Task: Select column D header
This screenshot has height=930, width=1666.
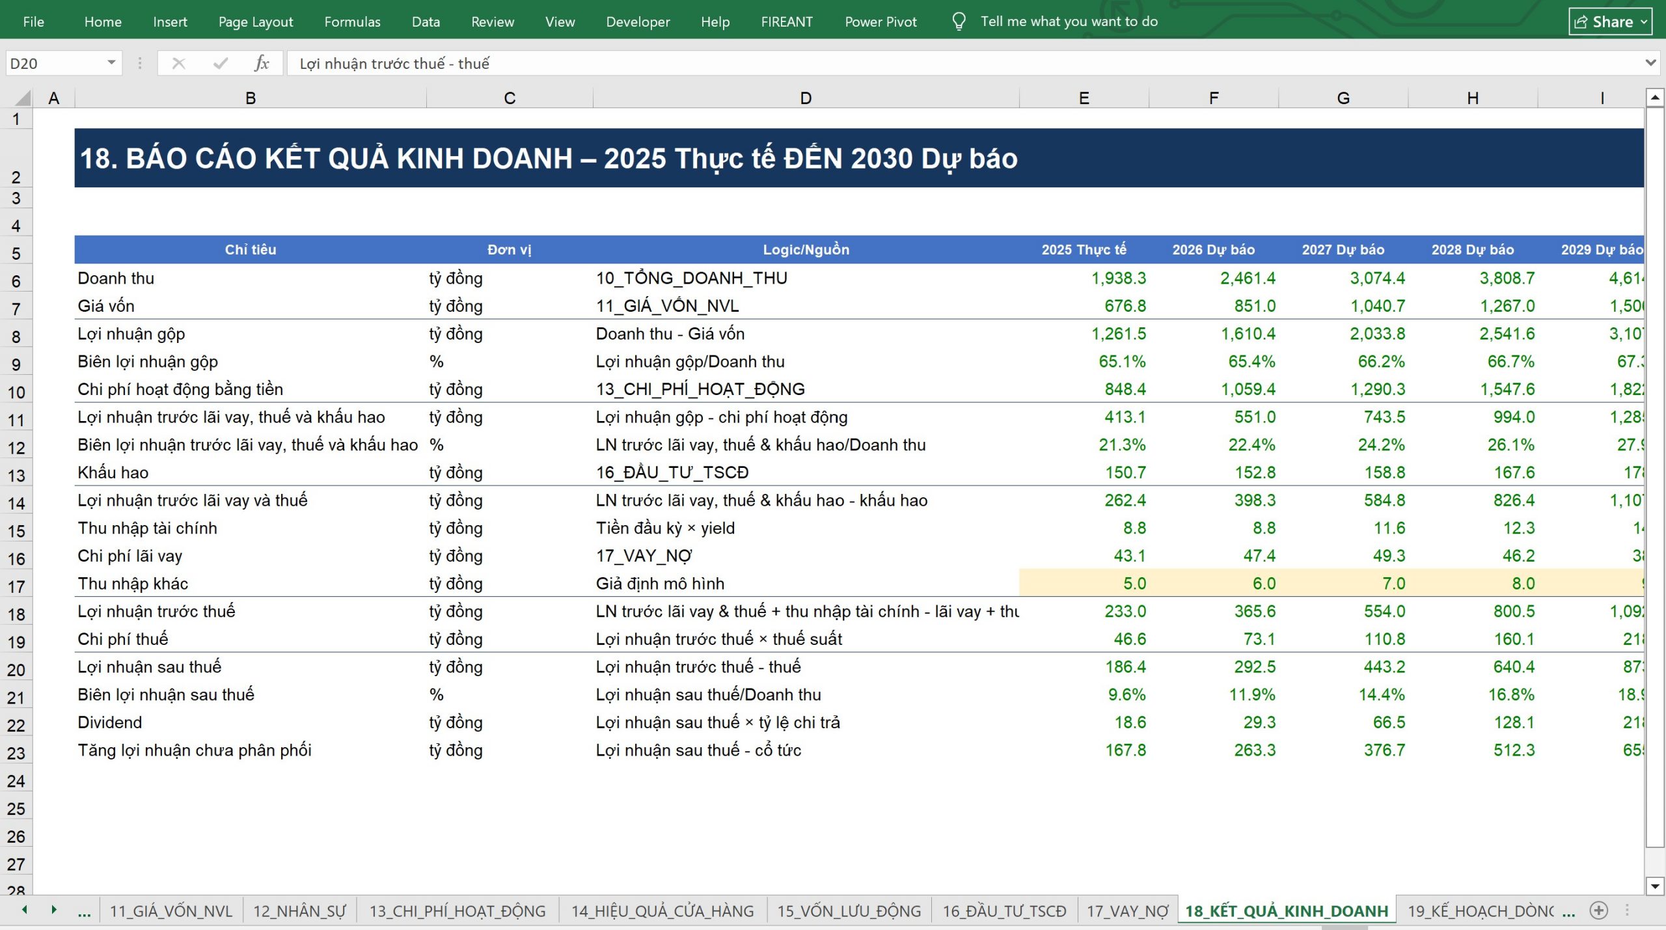Action: [x=806, y=98]
